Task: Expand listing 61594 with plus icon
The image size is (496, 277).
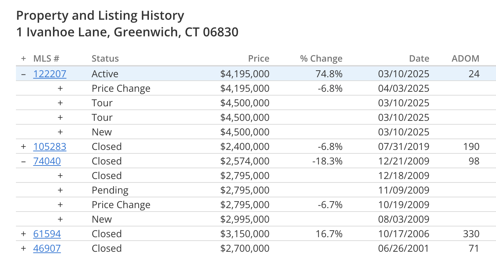Action: pos(24,234)
